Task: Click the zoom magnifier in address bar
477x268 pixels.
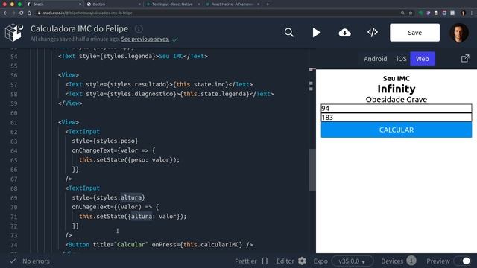Action: coord(402,13)
